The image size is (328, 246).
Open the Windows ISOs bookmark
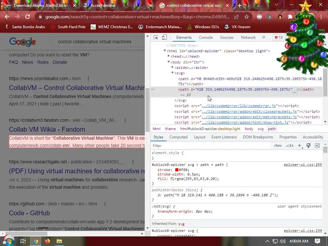[203, 27]
